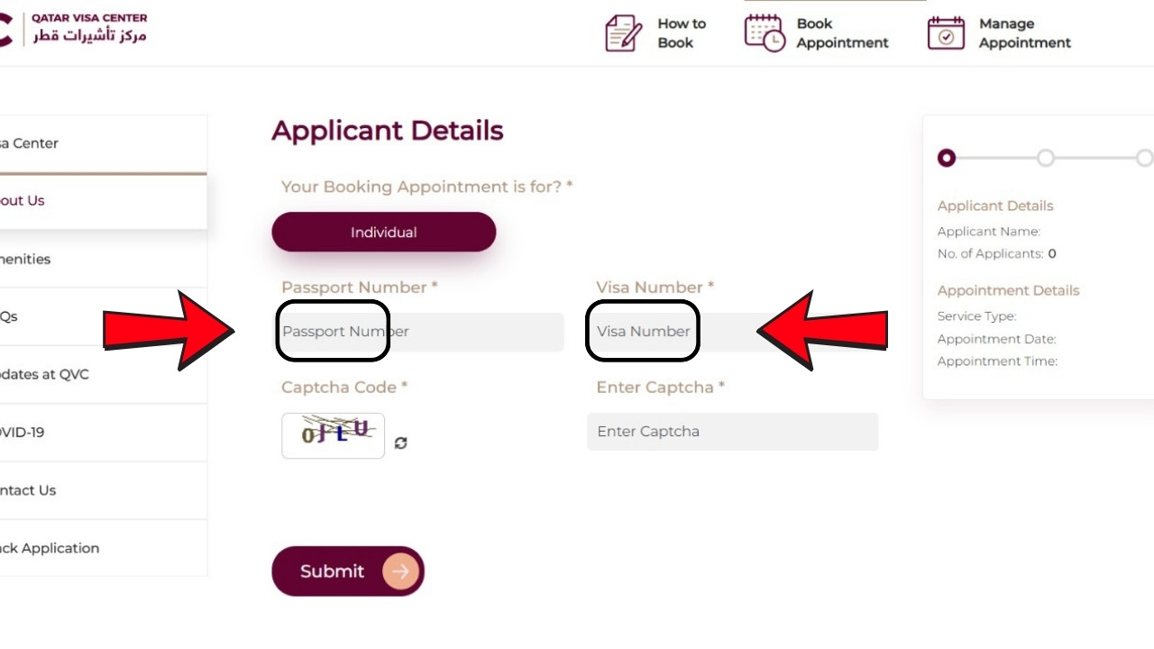Select the second progress step circle

click(x=1045, y=159)
